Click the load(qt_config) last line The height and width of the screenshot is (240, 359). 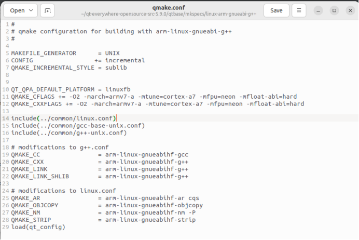coord(38,227)
